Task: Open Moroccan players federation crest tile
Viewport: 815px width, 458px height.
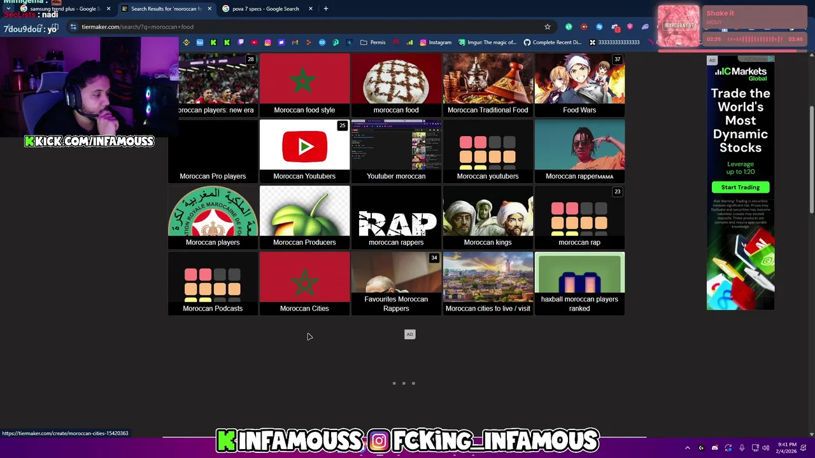Action: [x=213, y=217]
